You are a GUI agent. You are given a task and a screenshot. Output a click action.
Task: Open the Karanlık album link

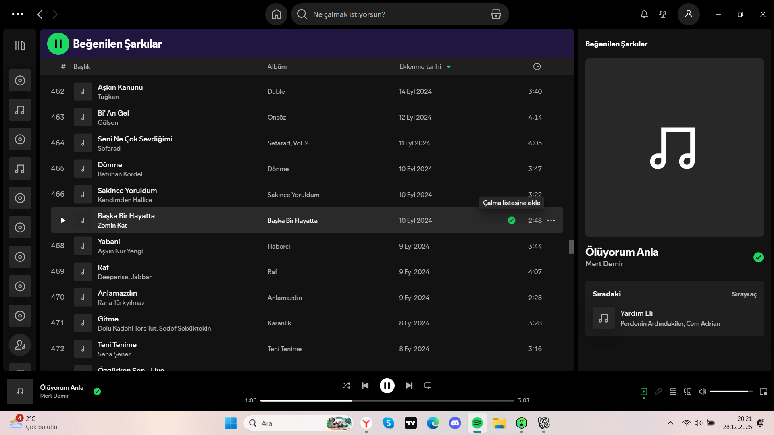[279, 323]
